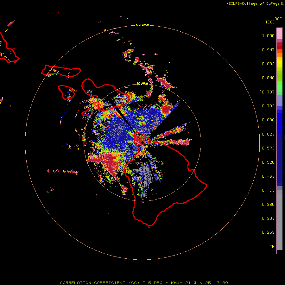Click the 0.307 color scale value
Screen dimensions: 285x285
268,218
